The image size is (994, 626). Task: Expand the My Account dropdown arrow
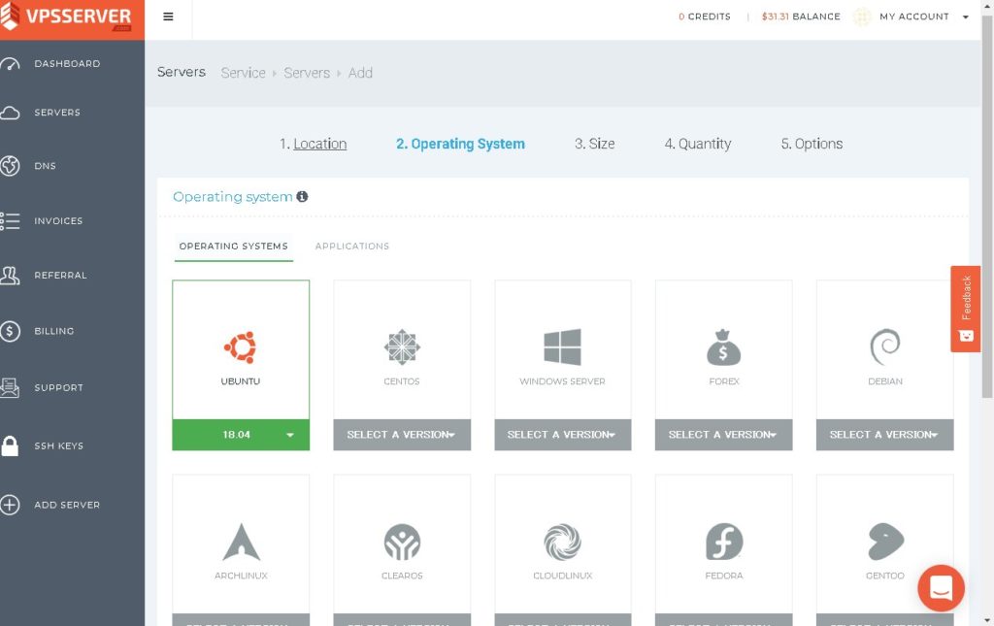pos(966,17)
